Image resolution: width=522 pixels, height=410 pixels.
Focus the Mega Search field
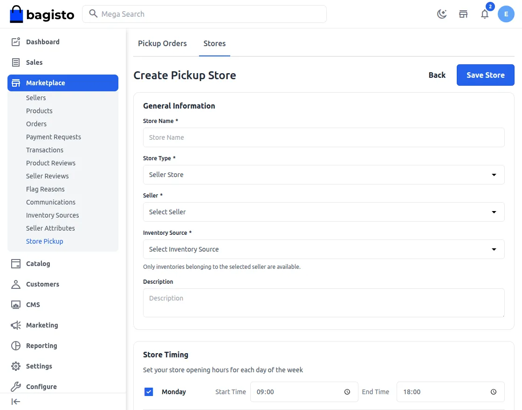[x=205, y=14]
